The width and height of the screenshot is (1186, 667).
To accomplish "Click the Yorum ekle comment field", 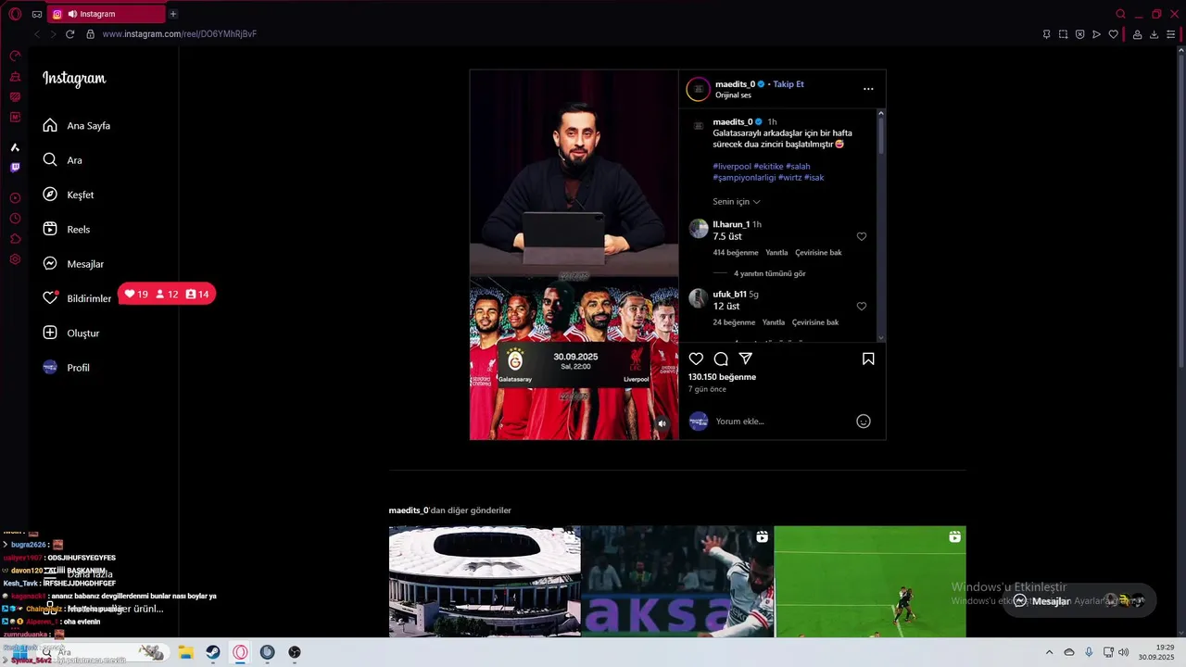I will click(783, 422).
